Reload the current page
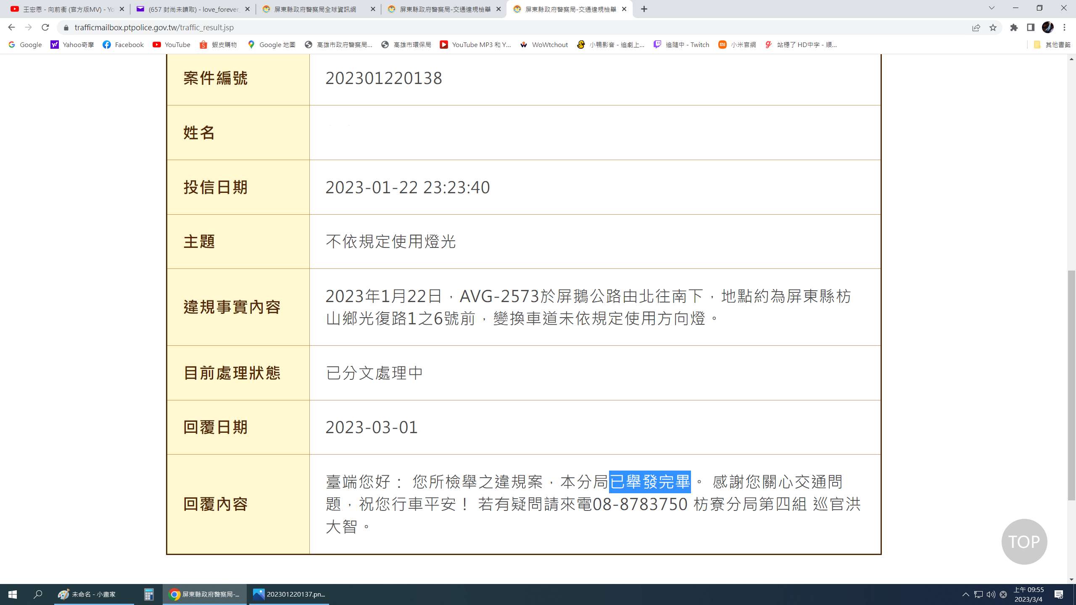 tap(45, 27)
